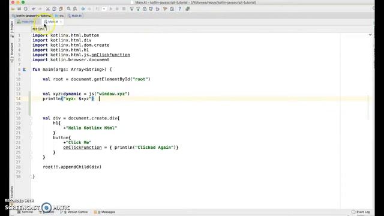Image resolution: width=384 pixels, height=216 pixels.
Task: Click the inspection checkmark indicator
Action: point(370,35)
